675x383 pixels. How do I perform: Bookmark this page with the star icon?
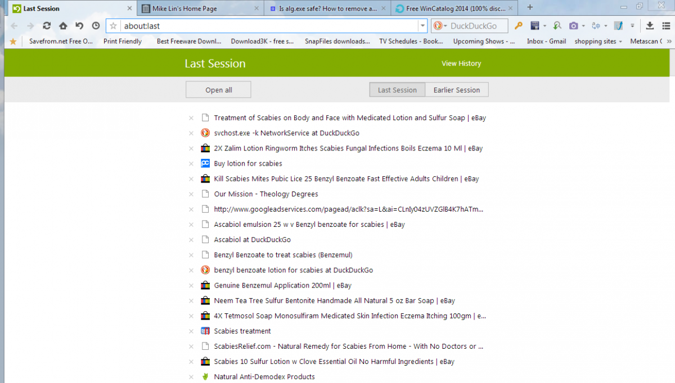tap(113, 26)
